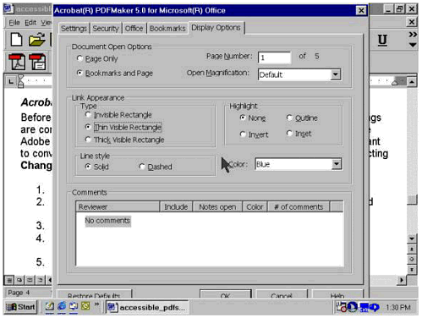Select the Display Options tab
Screen dimensions: 422x318
coord(216,28)
